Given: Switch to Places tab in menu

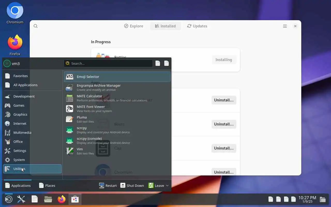Looking at the screenshot, I should click(x=47, y=186).
